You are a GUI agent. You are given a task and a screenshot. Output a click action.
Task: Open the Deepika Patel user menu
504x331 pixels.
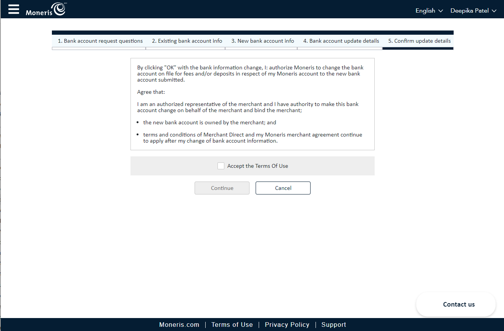point(473,11)
